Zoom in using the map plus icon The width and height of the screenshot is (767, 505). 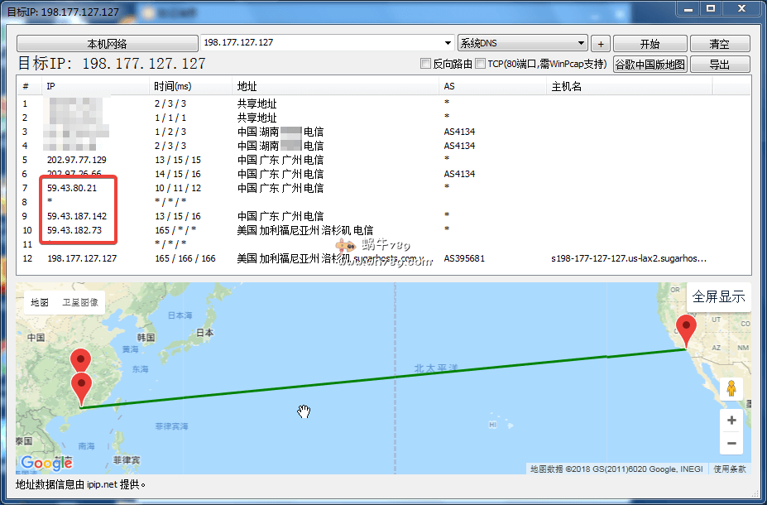731,420
